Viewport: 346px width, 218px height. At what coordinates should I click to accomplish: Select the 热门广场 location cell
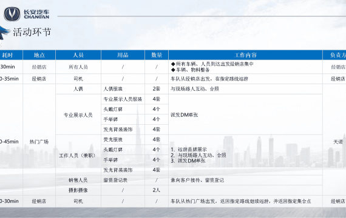tap(39, 142)
